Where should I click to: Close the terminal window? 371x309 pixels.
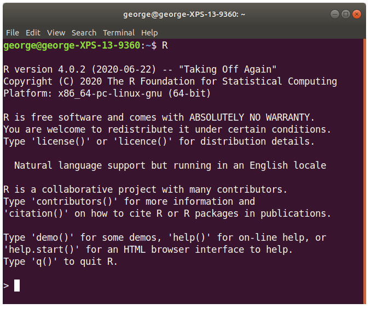357,13
